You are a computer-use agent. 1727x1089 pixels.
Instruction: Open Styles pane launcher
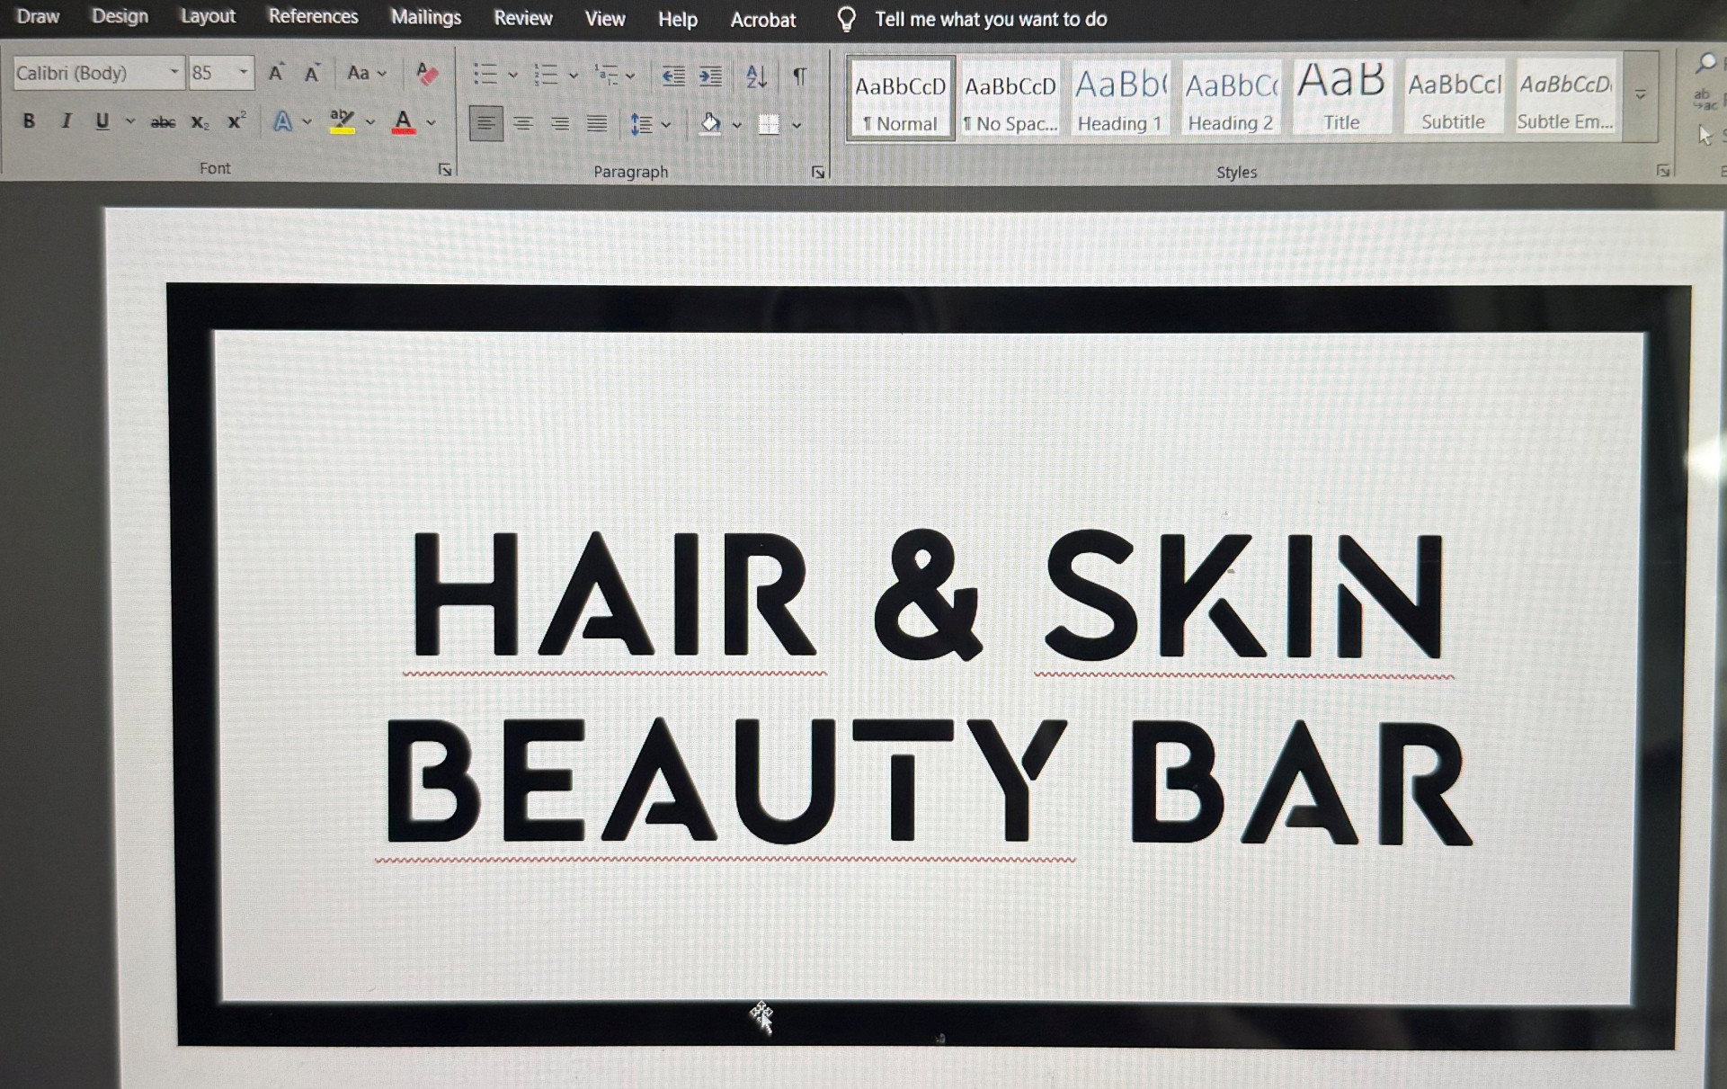click(1663, 171)
